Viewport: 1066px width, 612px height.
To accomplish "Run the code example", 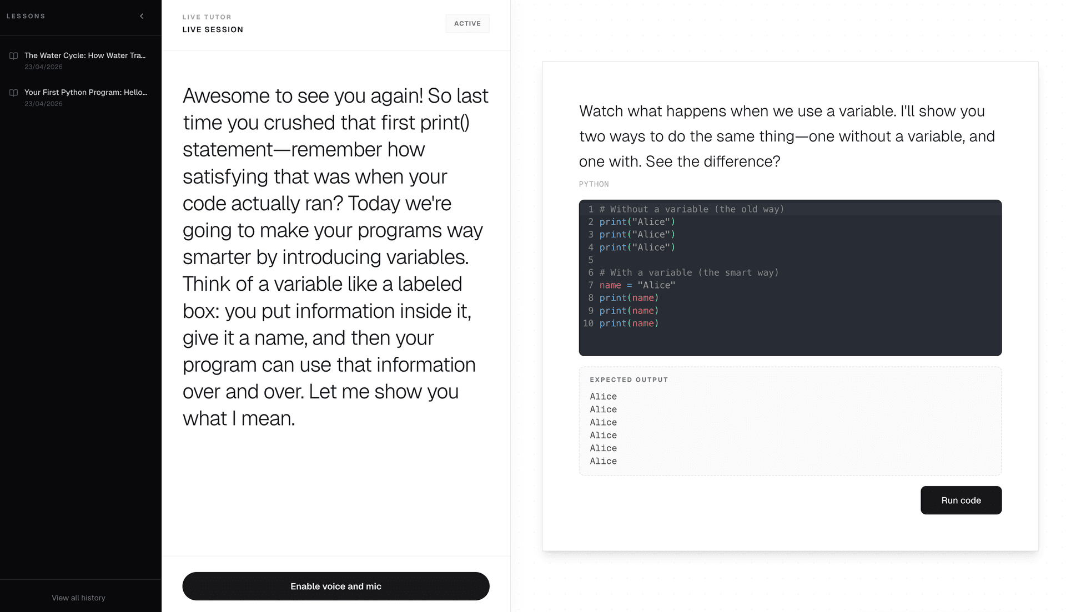I will 961,500.
